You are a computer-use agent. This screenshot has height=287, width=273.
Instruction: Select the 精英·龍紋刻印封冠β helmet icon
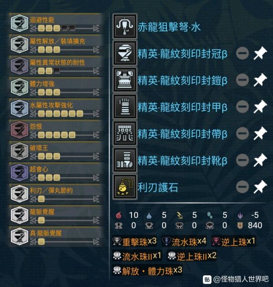point(125,53)
